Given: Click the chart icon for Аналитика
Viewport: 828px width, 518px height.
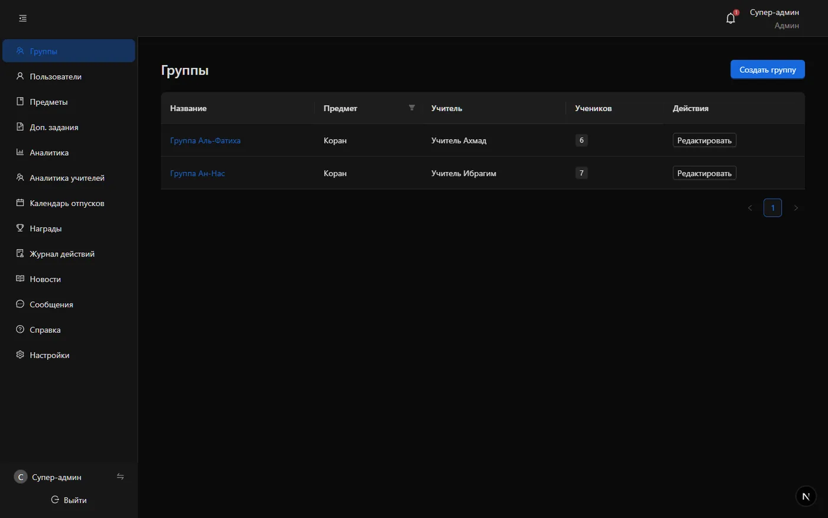Looking at the screenshot, I should 20,152.
